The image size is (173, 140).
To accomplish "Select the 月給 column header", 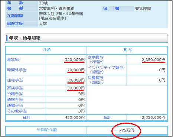I will [47, 50].
